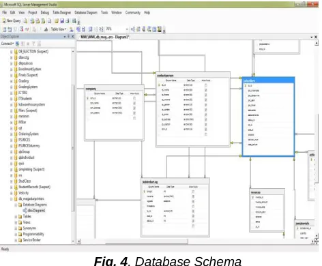
Task: Open the Table Designer menu
Action: [x=62, y=12]
